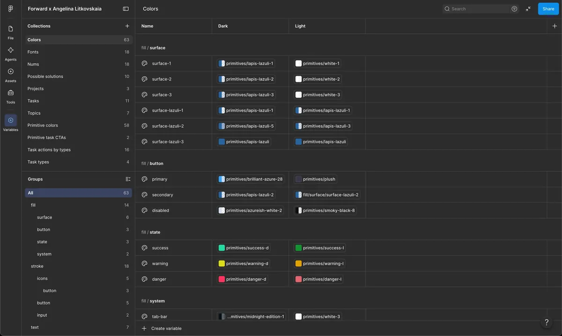Select the surface group in tree
This screenshot has height=336, width=562.
(79, 218)
